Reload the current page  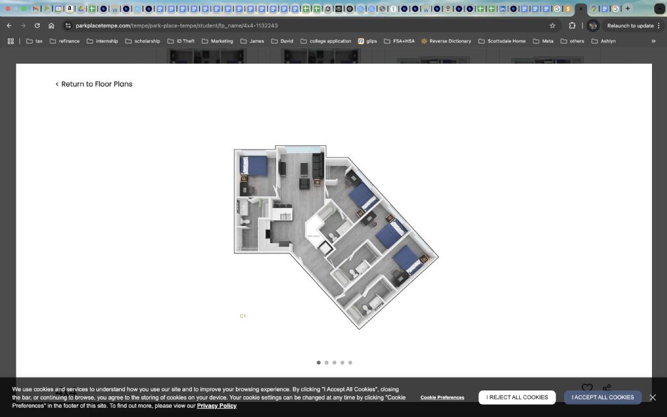tap(37, 25)
